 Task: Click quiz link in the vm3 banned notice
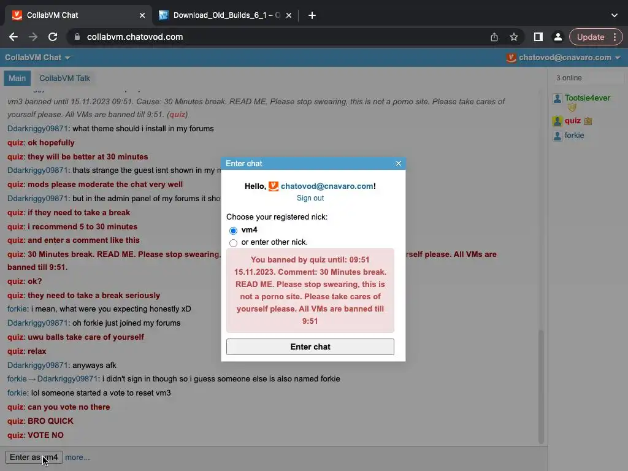[177, 115]
